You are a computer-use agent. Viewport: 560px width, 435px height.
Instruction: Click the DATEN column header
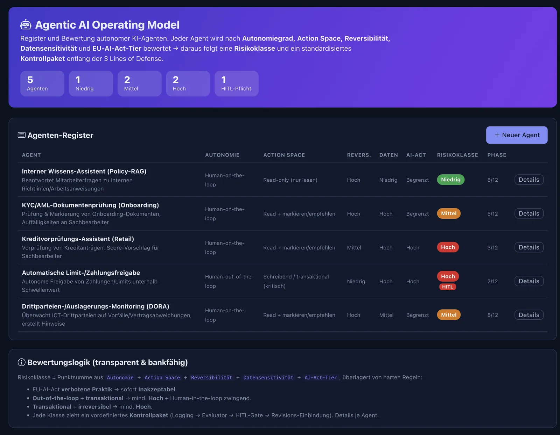pos(388,155)
